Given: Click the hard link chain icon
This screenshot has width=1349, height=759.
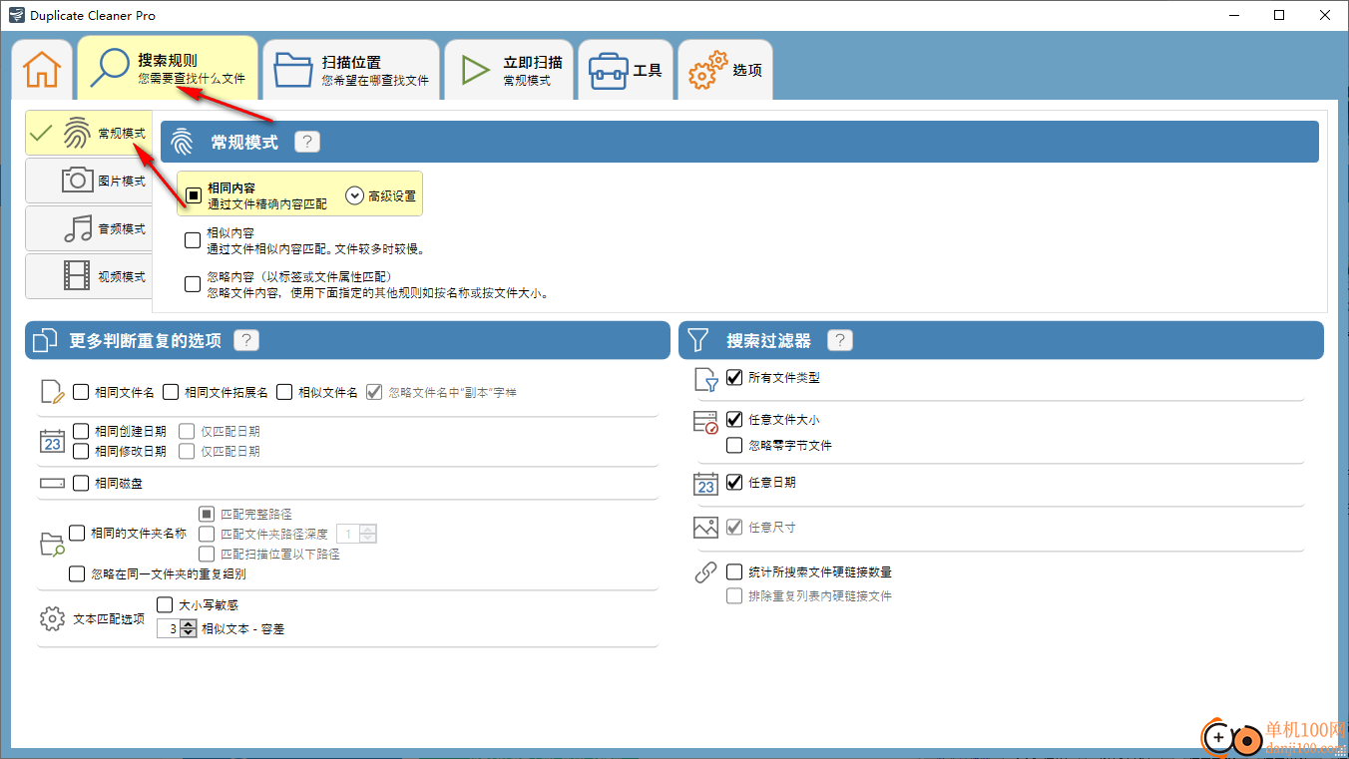Looking at the screenshot, I should click(x=705, y=572).
